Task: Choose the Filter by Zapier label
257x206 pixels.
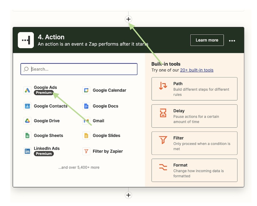Action: (108, 151)
